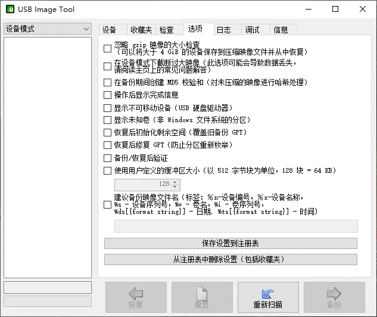Open the 检查 tab
Screen dimensions: 377x317
coord(170,30)
